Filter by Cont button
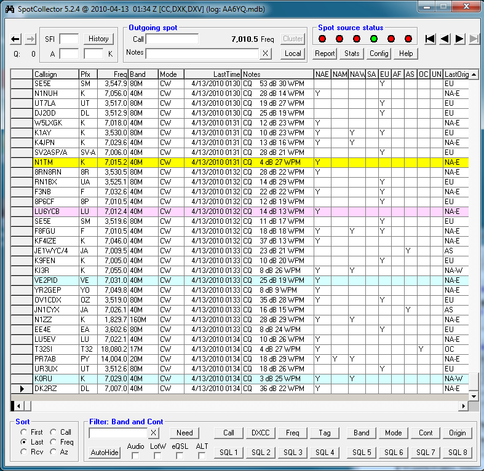 [426, 433]
